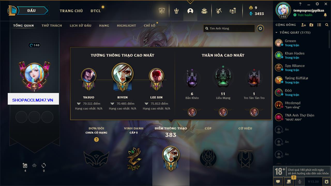
Task: Open the add folder icon in the social panel
Action: pyautogui.click(x=311, y=25)
